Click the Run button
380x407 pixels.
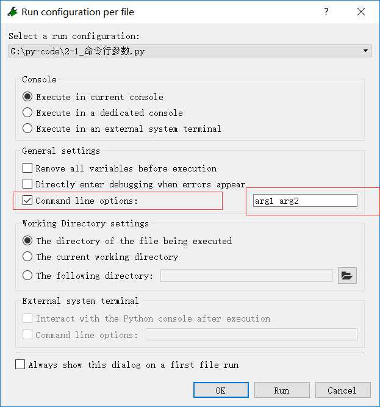[282, 390]
